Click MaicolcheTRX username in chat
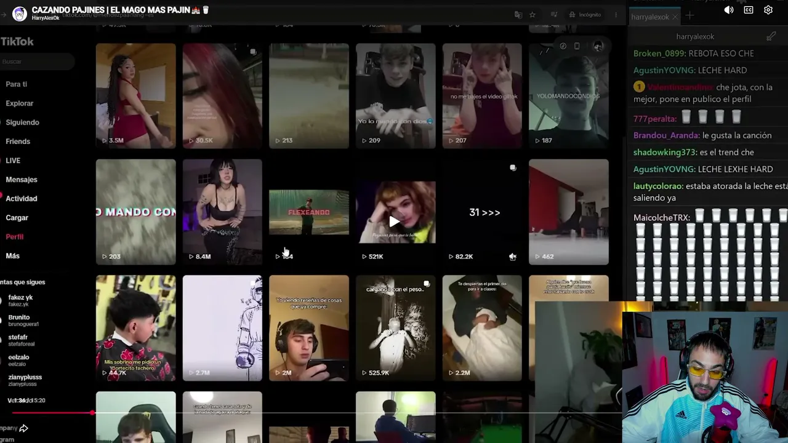This screenshot has width=788, height=443. point(661,218)
